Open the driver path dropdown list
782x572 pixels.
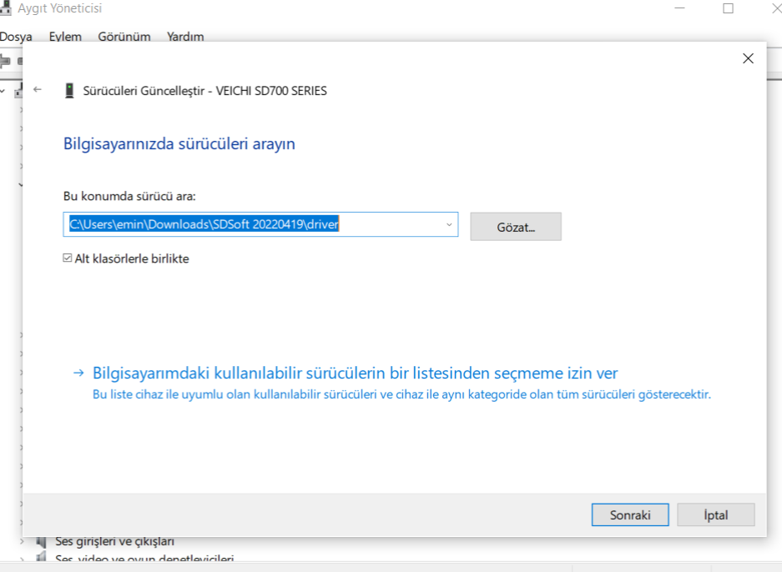coord(449,224)
